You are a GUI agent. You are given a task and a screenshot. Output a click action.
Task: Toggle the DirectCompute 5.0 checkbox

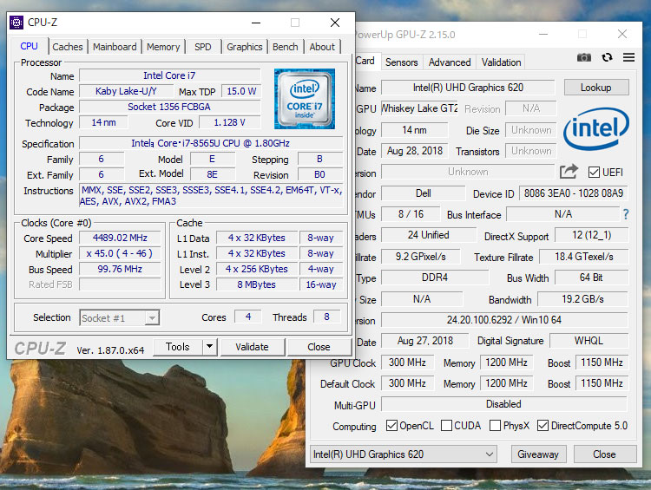tap(542, 425)
